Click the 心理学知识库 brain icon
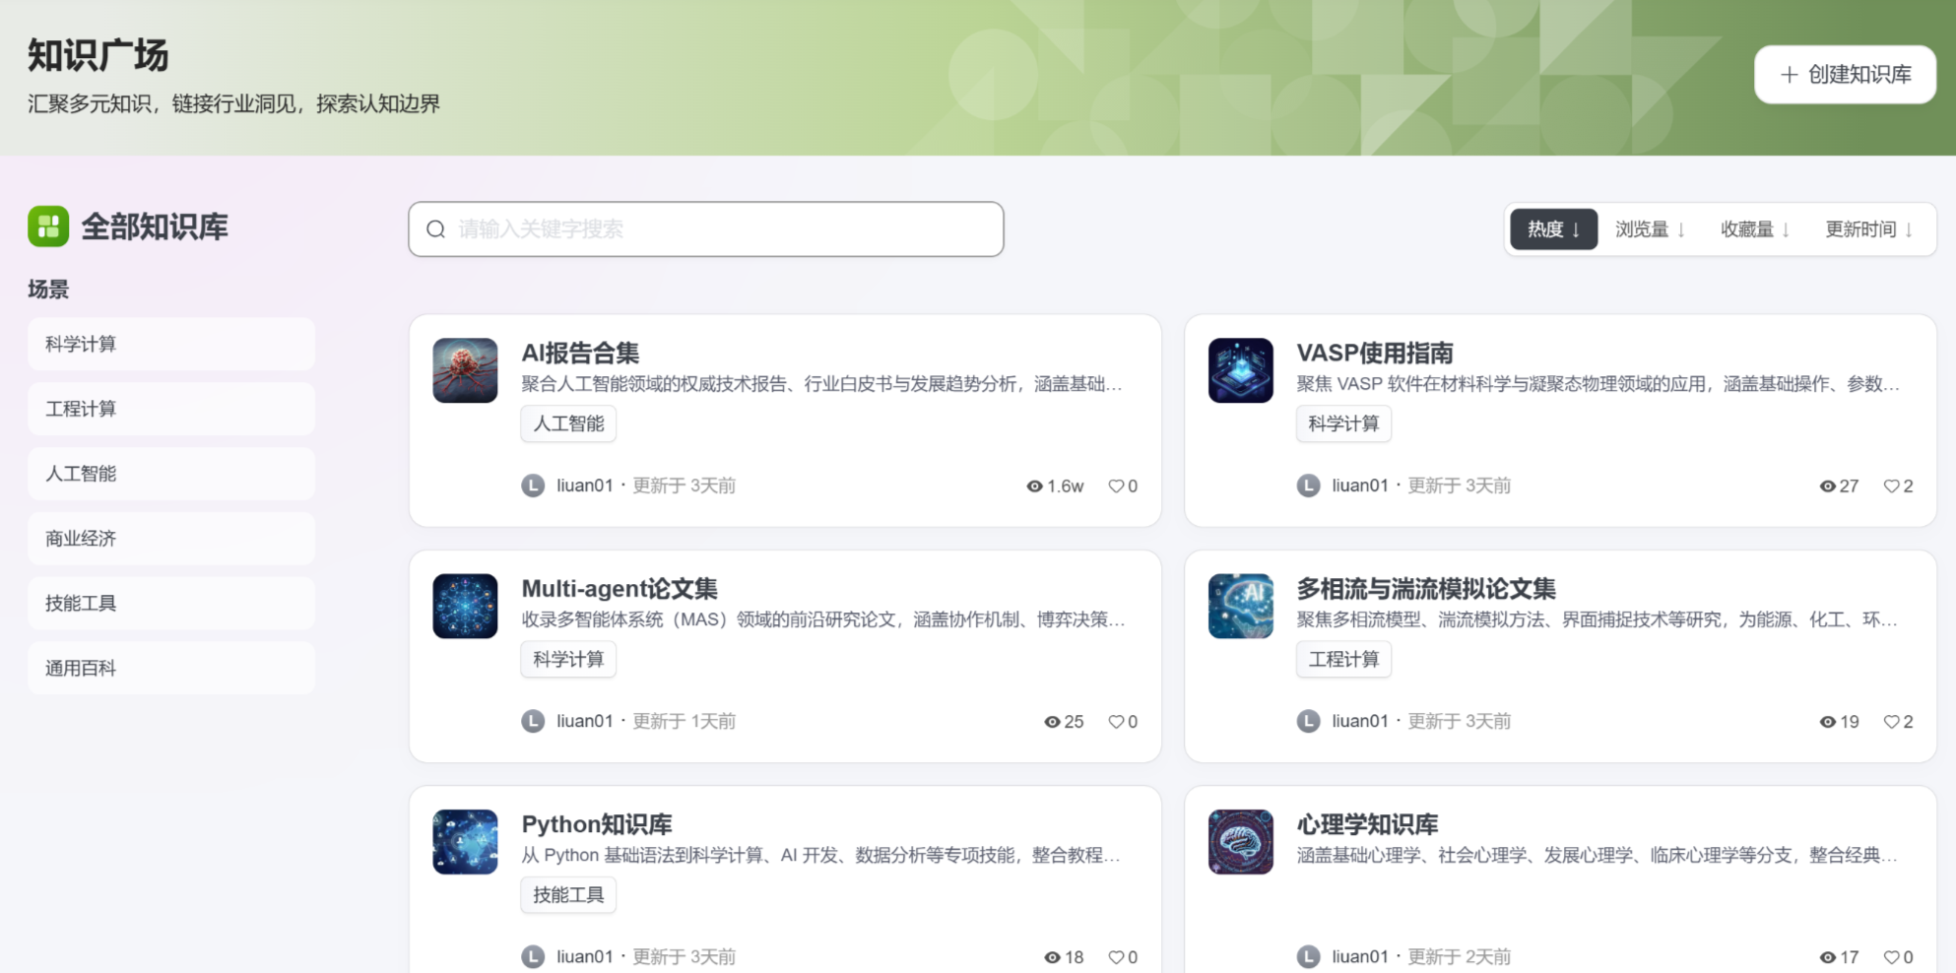 click(1240, 841)
